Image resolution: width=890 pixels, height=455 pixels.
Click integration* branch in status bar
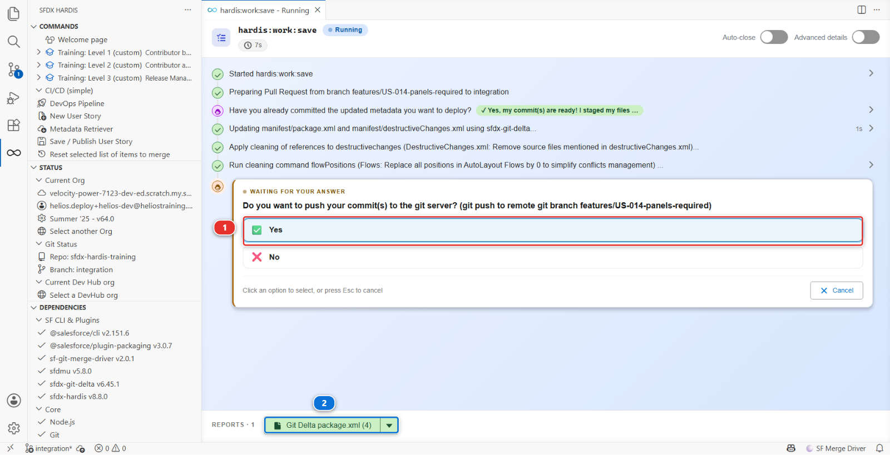coord(48,448)
